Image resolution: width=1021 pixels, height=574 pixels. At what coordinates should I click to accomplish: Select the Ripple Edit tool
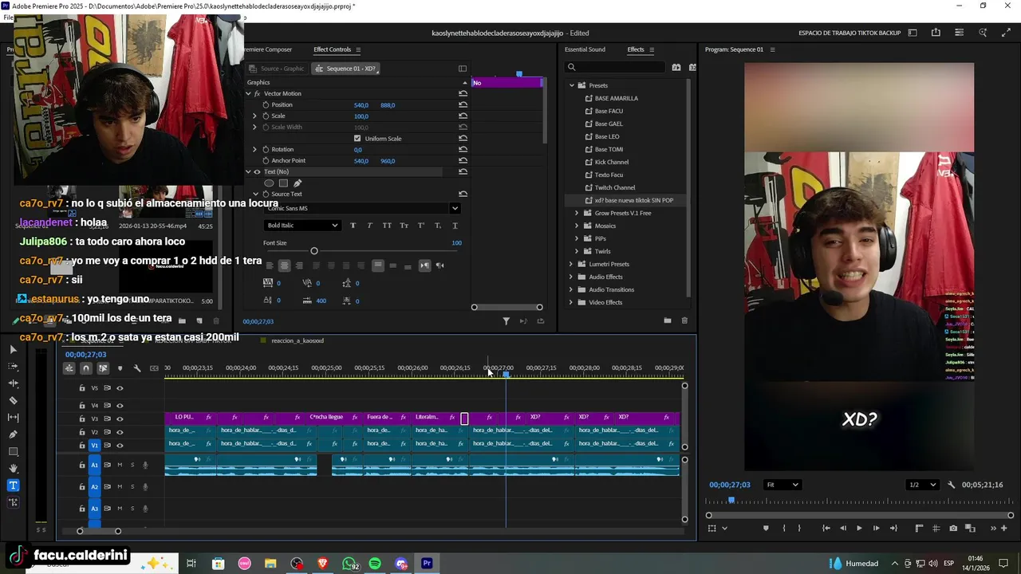13,383
